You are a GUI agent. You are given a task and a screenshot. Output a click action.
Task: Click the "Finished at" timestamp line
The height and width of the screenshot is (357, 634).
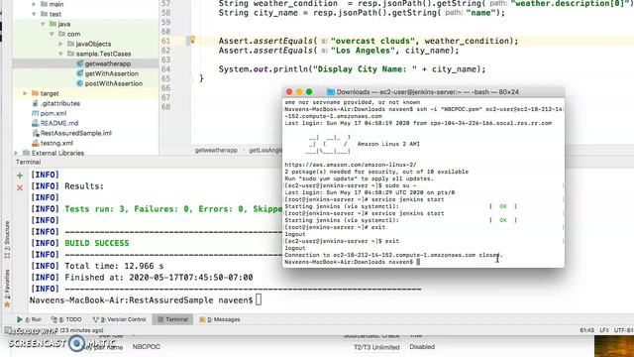(158, 278)
